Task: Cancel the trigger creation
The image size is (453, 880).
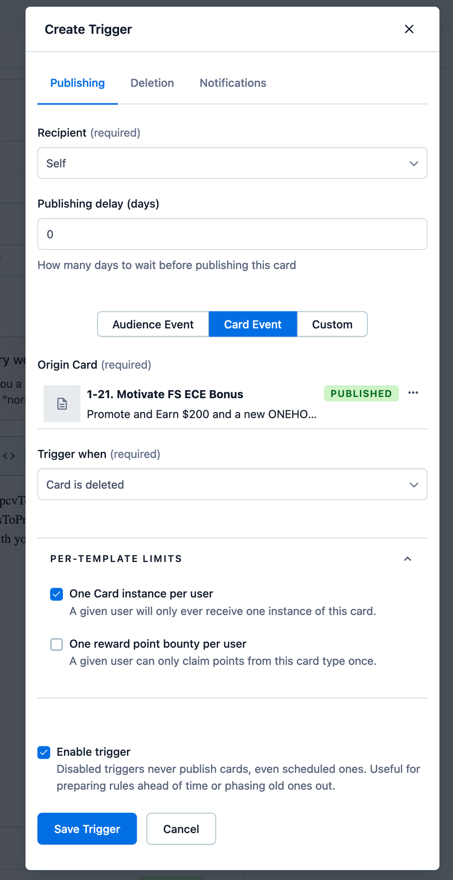Action: coord(181,829)
